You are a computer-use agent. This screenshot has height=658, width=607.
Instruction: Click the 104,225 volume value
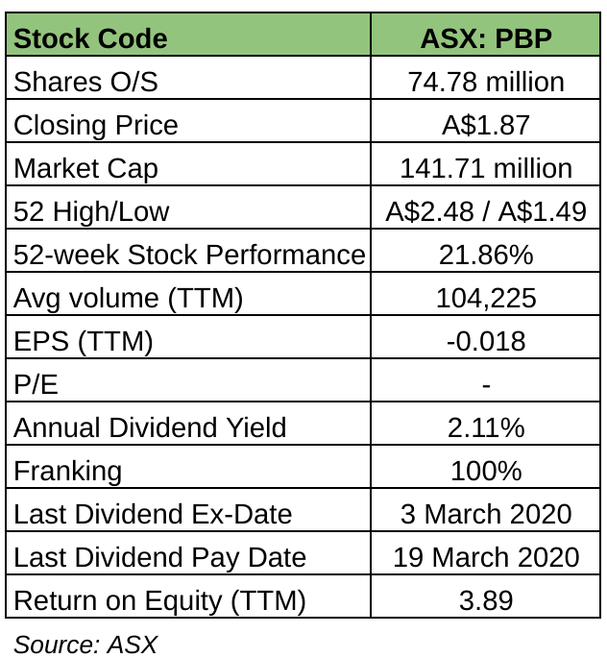(485, 298)
